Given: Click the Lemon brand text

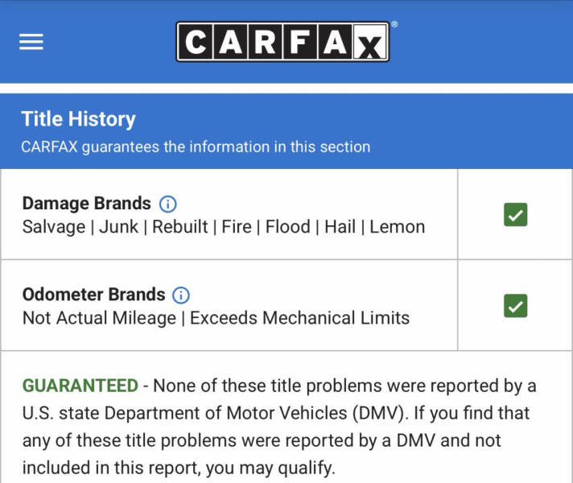Looking at the screenshot, I should (x=397, y=227).
